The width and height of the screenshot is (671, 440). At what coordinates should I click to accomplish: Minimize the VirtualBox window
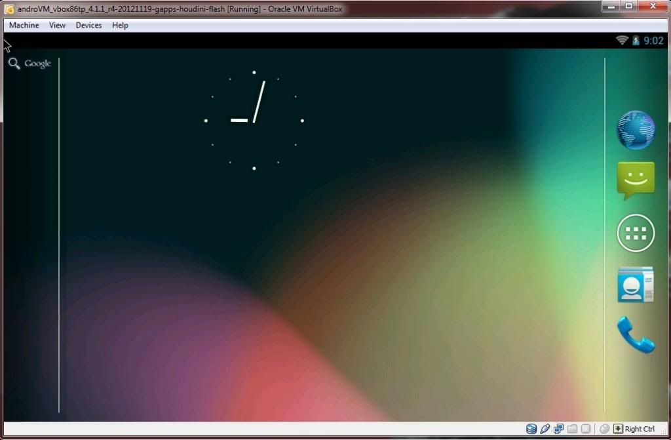tap(611, 6)
